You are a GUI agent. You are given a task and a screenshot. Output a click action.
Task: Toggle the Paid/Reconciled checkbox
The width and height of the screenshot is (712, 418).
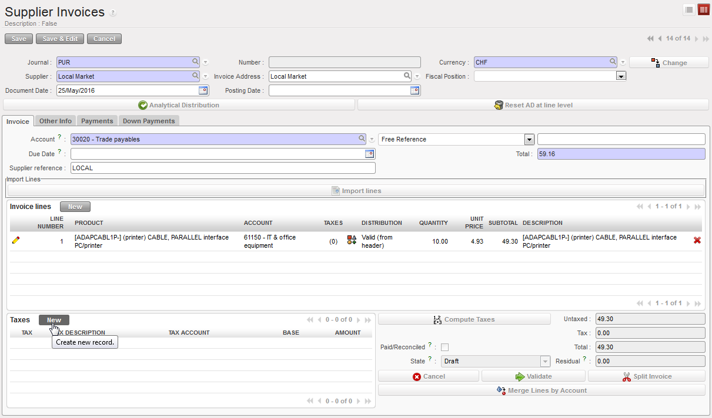tap(444, 347)
